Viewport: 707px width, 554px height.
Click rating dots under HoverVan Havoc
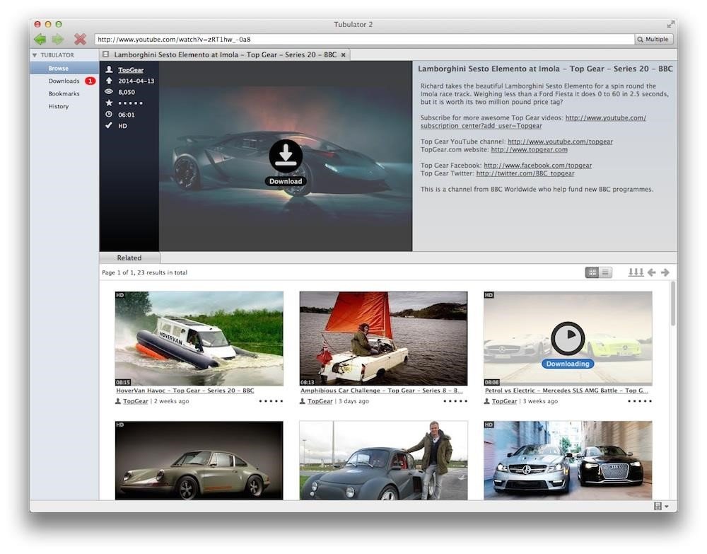click(271, 401)
